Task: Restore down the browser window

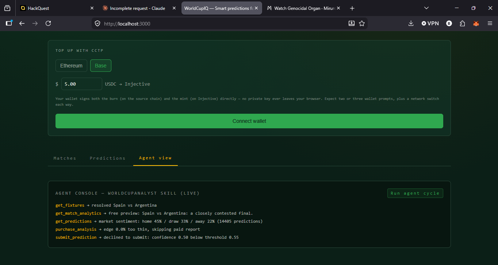Action: point(474,8)
